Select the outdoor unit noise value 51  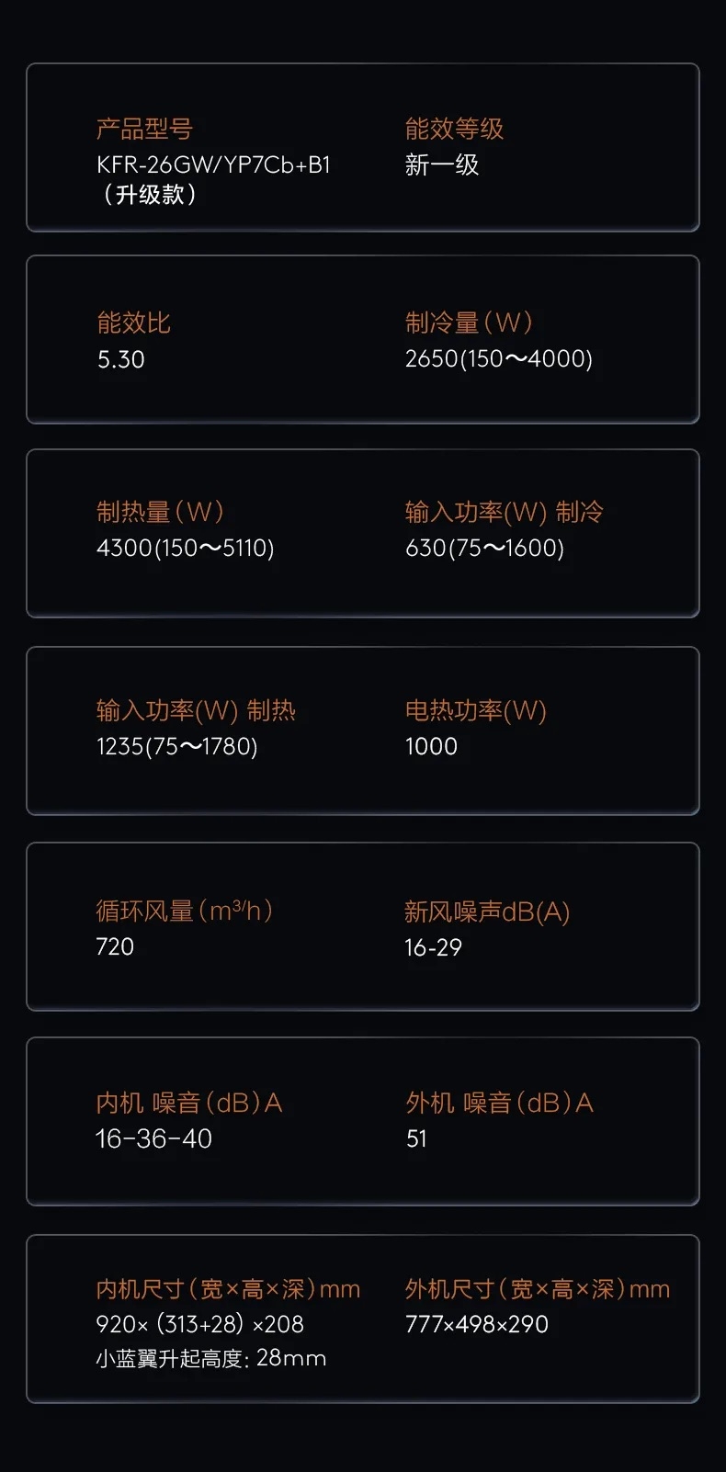pyautogui.click(x=416, y=1139)
